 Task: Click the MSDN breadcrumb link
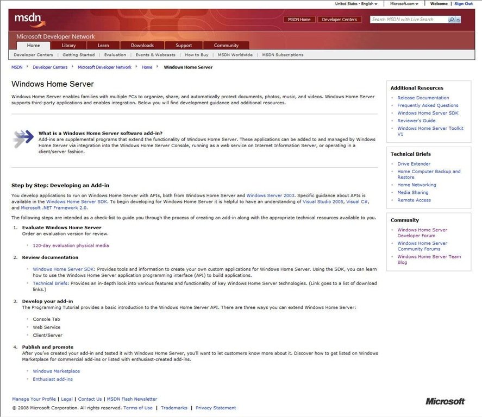point(17,67)
